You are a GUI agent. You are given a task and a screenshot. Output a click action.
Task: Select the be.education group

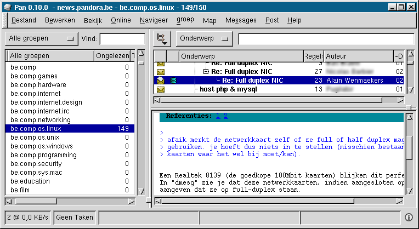click(x=70, y=181)
